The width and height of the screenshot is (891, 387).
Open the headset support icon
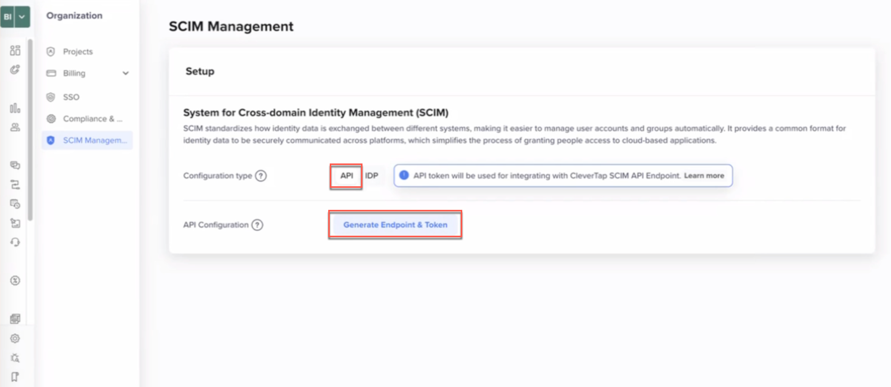15,242
